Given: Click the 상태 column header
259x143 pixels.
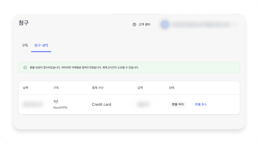Looking at the screenshot, I should click(x=171, y=88).
